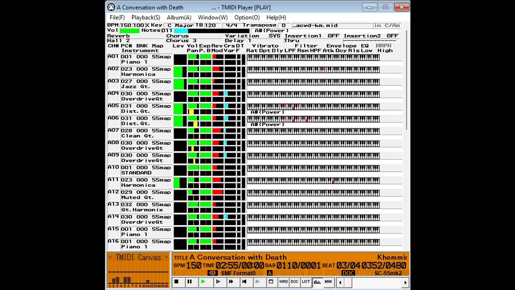Image resolution: width=515 pixels, height=290 pixels.
Task: Toggle the bar-graph channel view icon
Action: coord(317,282)
